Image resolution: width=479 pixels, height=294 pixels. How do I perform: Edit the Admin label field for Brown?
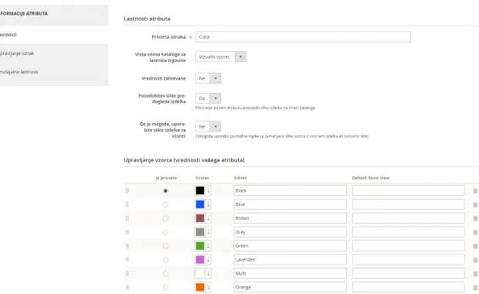point(290,218)
